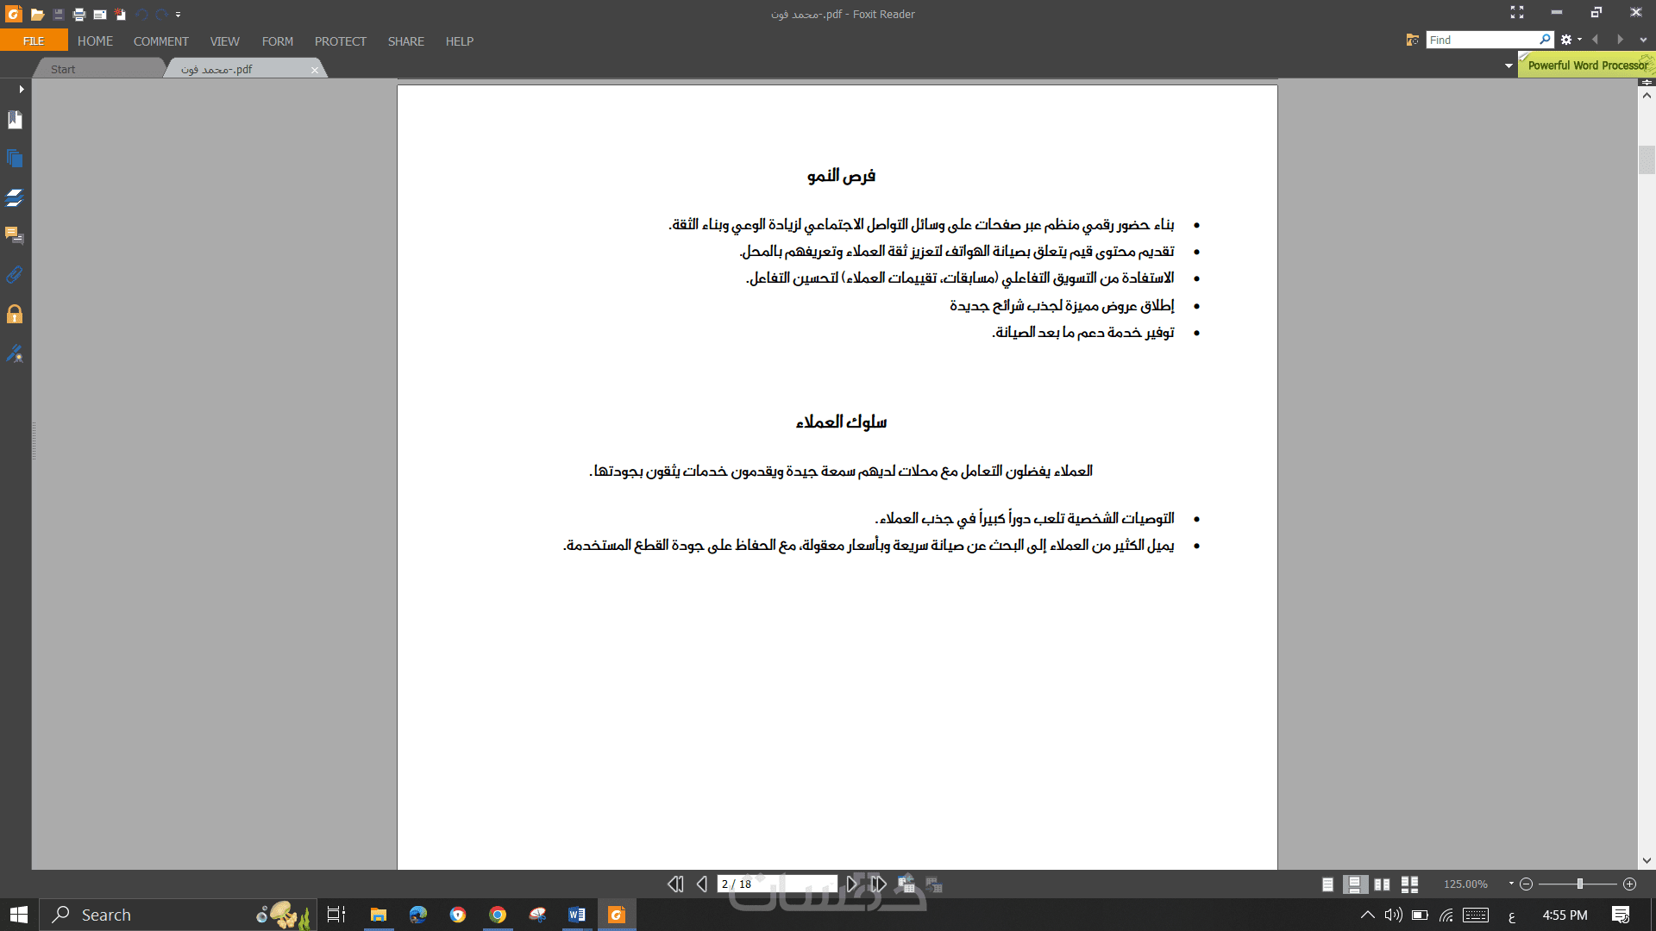The width and height of the screenshot is (1656, 931).
Task: Open the Security settings lock icon
Action: click(15, 314)
